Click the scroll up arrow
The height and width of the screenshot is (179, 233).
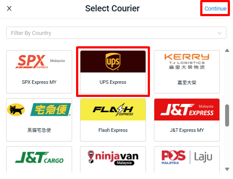pos(227,51)
